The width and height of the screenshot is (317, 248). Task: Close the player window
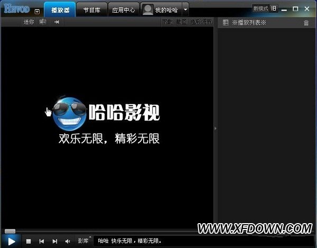pos(307,8)
